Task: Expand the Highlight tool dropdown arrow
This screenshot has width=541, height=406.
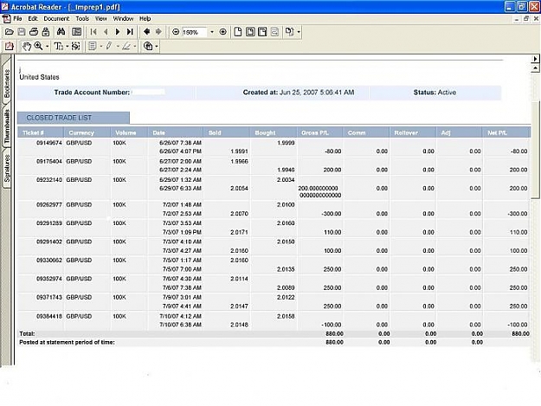Action: click(135, 46)
